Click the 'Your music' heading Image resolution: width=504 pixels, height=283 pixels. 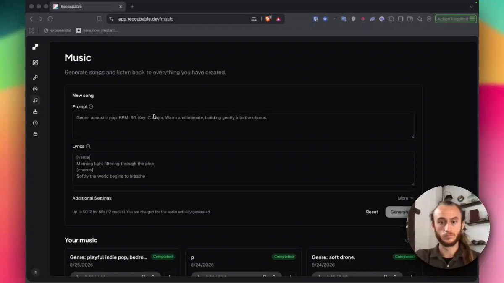click(81, 240)
